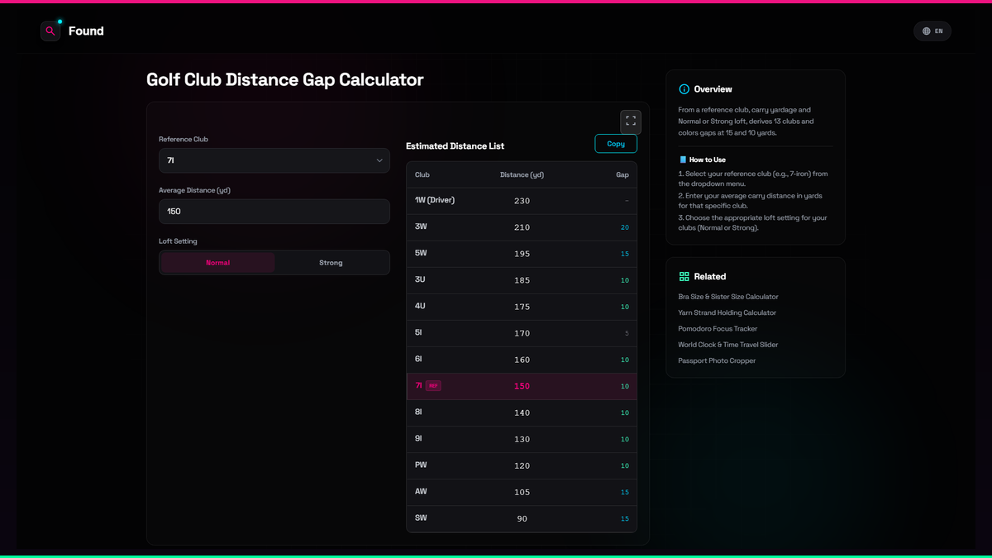Image resolution: width=992 pixels, height=558 pixels.
Task: Click the Reference Club dropdown chevron
Action: [x=379, y=160]
